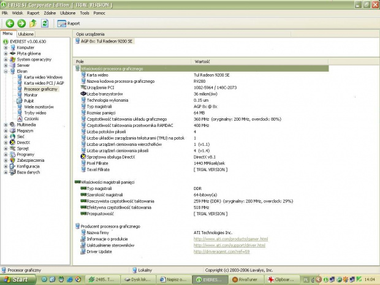
Task: Click the DirectX node icon in tree
Action: pos(13,142)
